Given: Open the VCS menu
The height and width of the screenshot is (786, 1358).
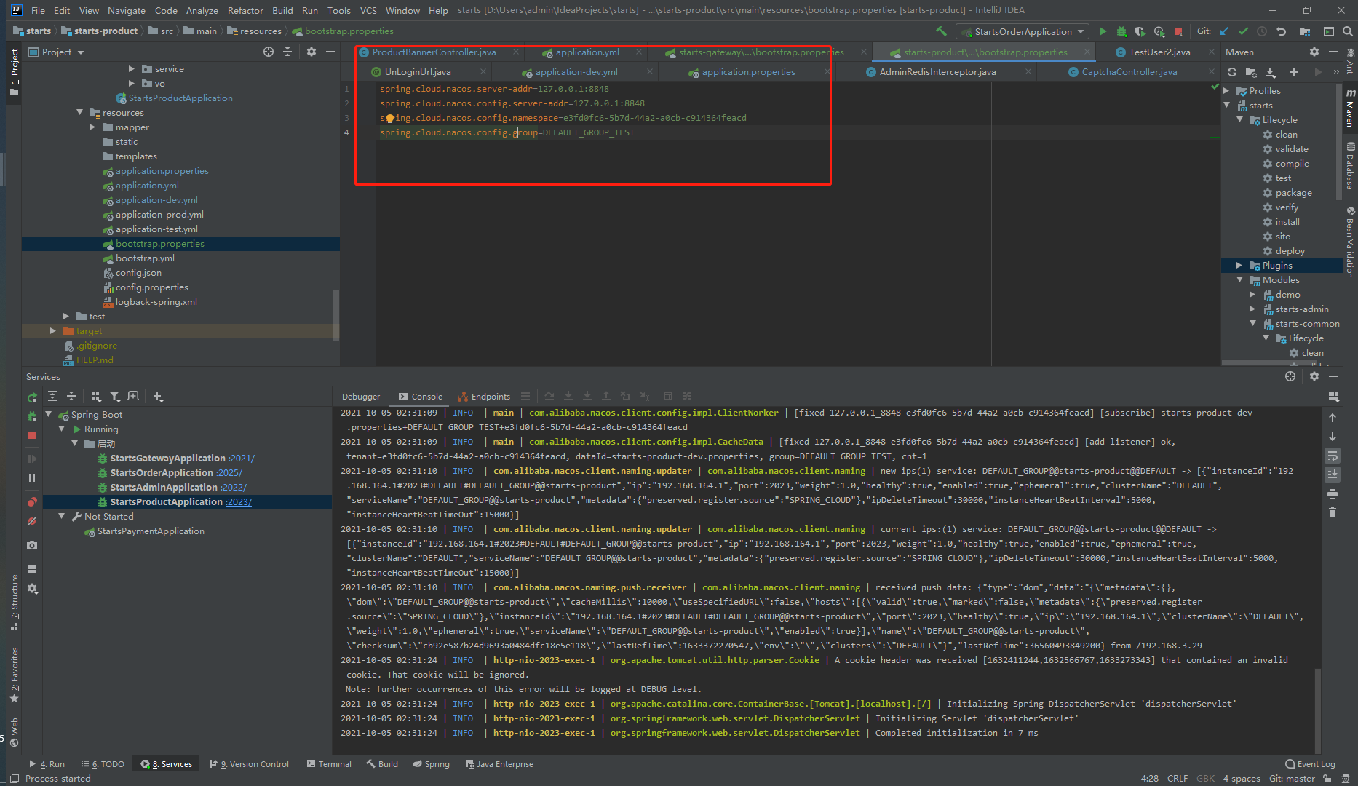Looking at the screenshot, I should 368,10.
